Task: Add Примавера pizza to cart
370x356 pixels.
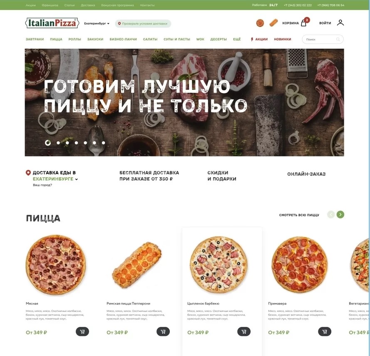Action: pyautogui.click(x=325, y=331)
